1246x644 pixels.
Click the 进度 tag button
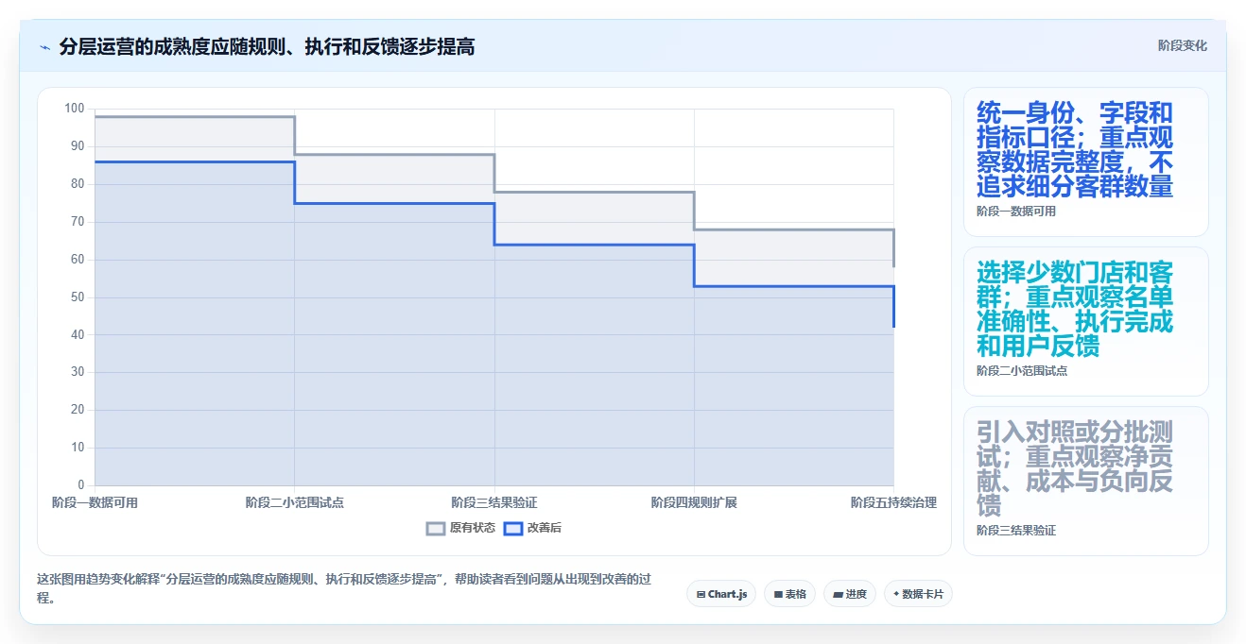pos(850,594)
